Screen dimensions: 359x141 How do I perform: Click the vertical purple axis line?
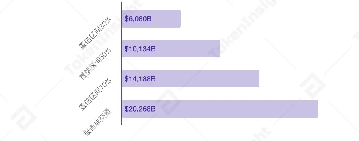click(x=122, y=64)
